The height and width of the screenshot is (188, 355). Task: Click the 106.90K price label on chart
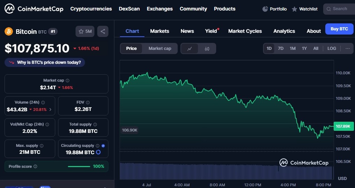click(129, 130)
